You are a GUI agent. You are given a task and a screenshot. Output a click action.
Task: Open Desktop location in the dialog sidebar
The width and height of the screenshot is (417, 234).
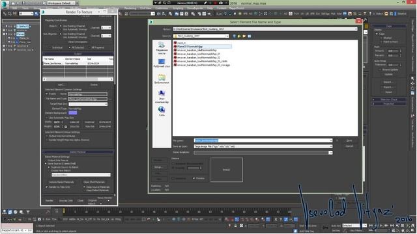[162, 64]
